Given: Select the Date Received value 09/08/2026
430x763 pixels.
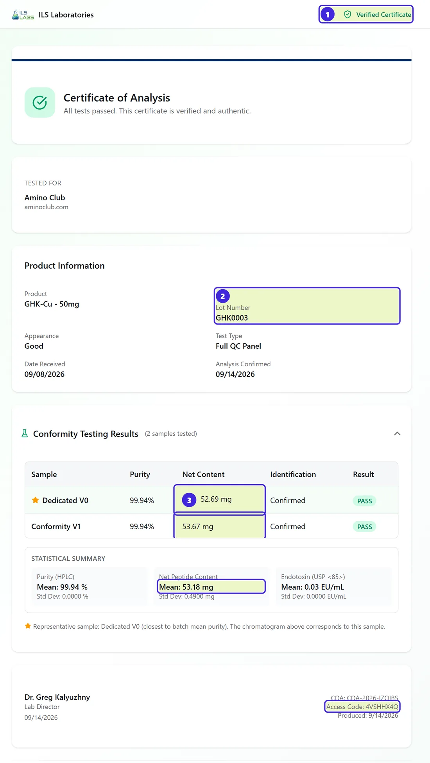Looking at the screenshot, I should click(x=45, y=374).
